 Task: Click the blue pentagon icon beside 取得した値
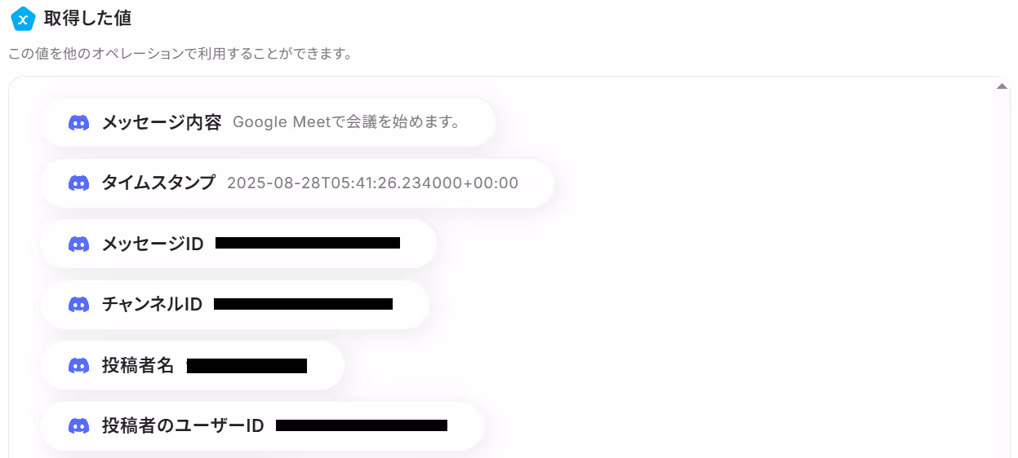pos(23,18)
